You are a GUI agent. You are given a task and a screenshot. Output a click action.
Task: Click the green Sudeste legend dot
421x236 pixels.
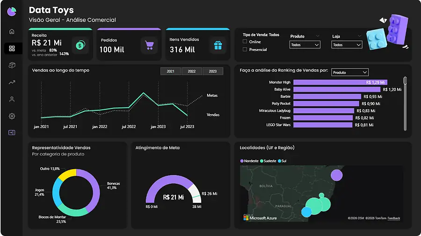click(261, 161)
